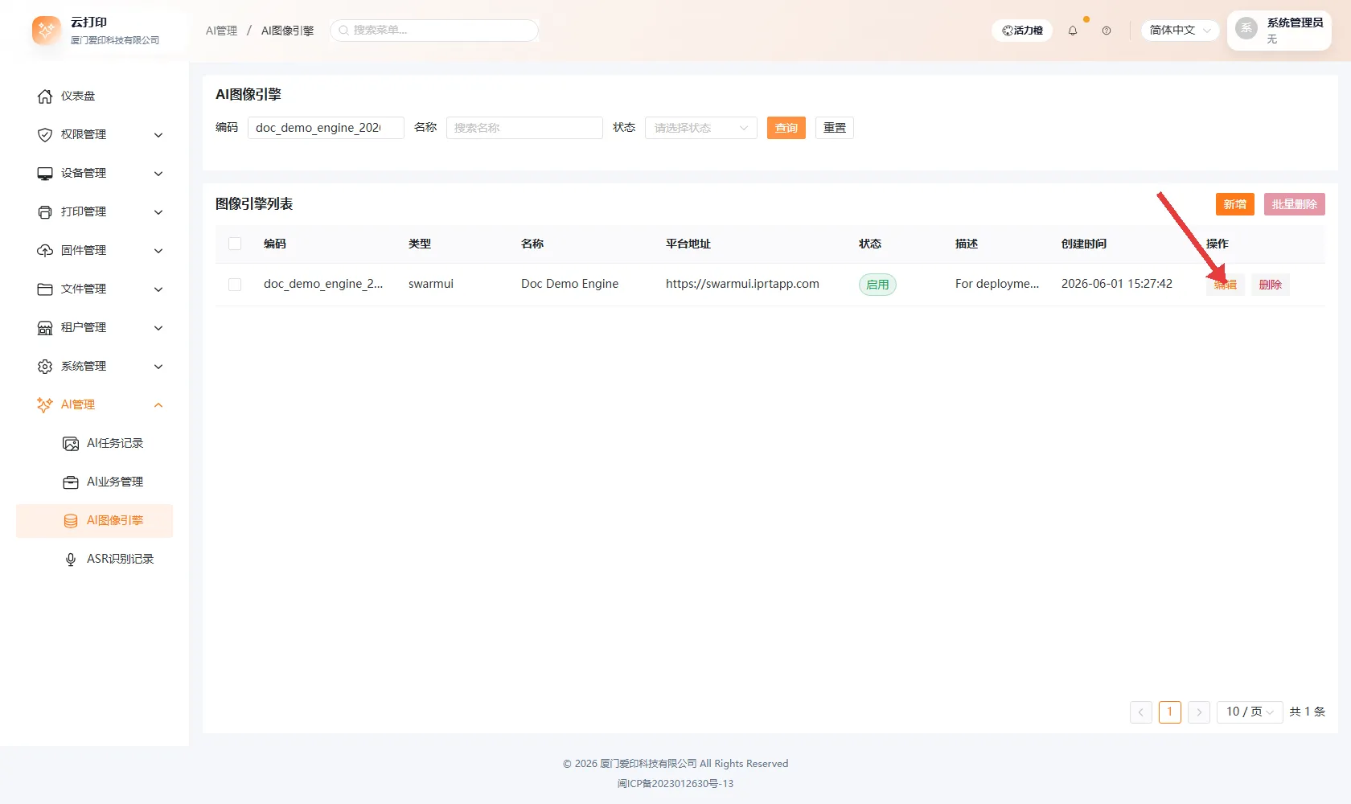Click the ASR识别记录 microphone icon
Image resolution: width=1351 pixels, height=804 pixels.
point(71,560)
